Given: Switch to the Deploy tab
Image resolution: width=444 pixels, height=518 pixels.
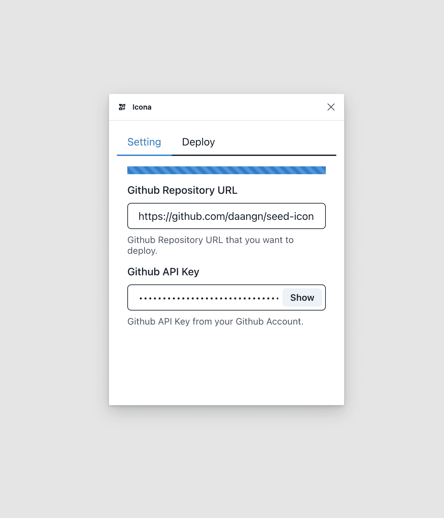Looking at the screenshot, I should 198,142.
